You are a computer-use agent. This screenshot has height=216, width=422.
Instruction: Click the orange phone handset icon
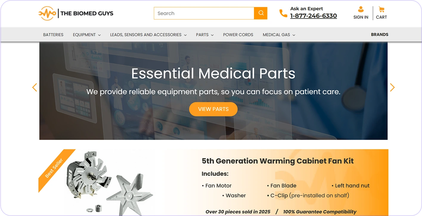coord(283,13)
